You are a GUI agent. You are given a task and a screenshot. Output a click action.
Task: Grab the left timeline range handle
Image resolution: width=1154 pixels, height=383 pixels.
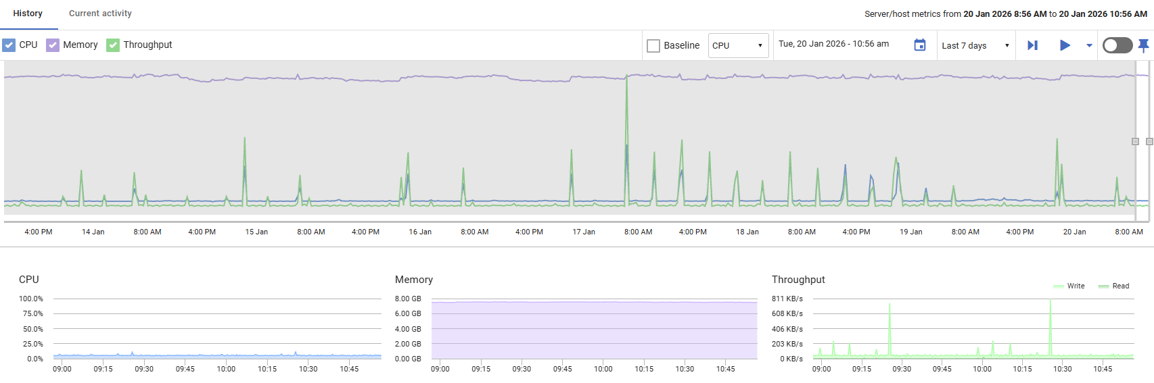click(1135, 141)
